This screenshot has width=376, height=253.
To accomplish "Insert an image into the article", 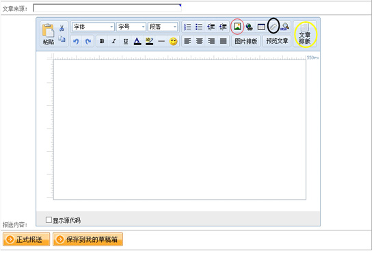I will tap(237, 27).
